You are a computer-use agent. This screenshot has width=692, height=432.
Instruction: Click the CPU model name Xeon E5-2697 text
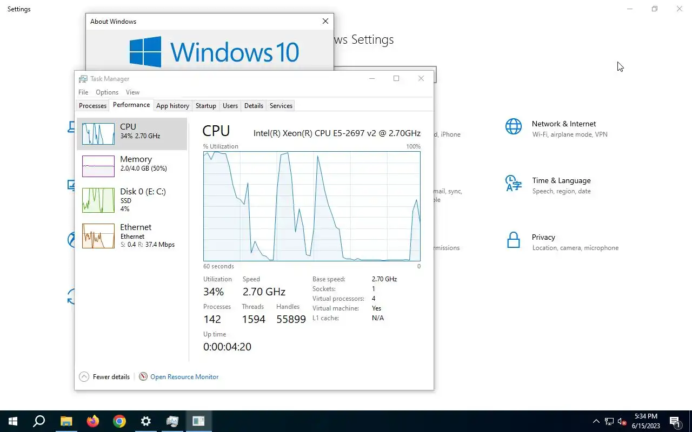[x=337, y=133]
